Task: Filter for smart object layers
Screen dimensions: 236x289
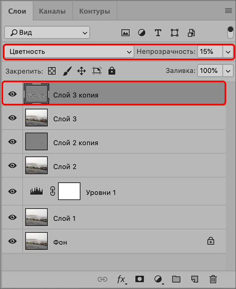Action: 191,33
